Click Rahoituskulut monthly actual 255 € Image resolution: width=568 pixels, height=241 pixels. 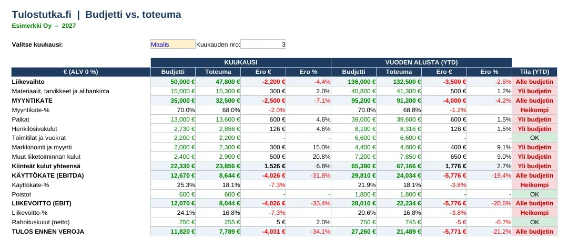coord(218,222)
